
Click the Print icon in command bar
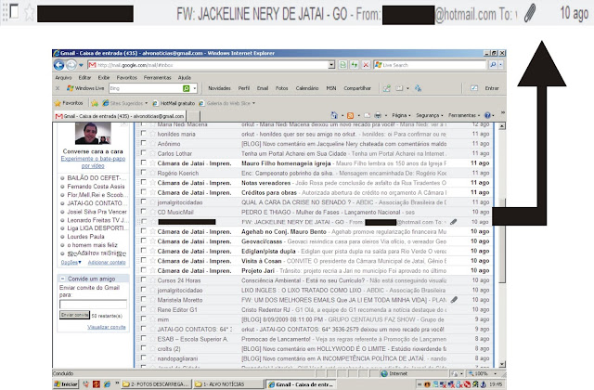[x=378, y=115]
